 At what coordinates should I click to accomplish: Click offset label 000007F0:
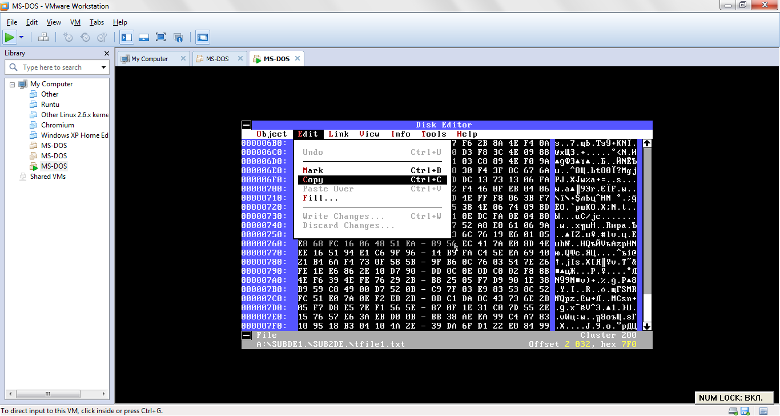pos(264,326)
